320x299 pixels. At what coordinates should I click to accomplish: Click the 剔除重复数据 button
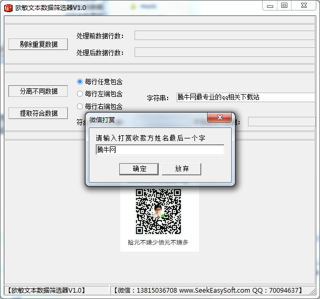[x=38, y=44]
